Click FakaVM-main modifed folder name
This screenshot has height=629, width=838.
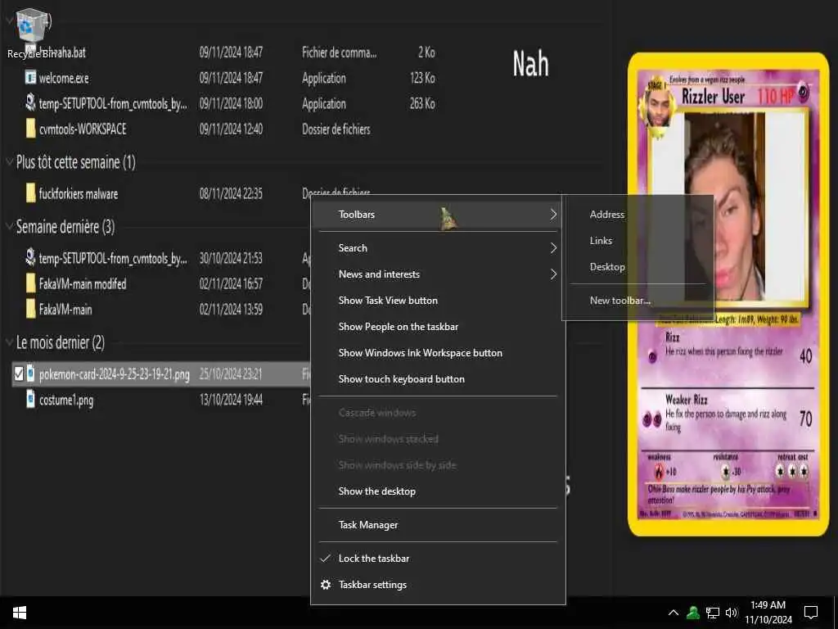(x=83, y=283)
